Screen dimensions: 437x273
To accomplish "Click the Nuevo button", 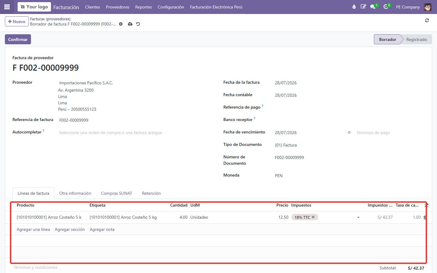I will point(17,22).
